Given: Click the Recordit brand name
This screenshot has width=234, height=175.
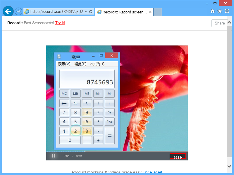Looking at the screenshot, I should [15, 23].
